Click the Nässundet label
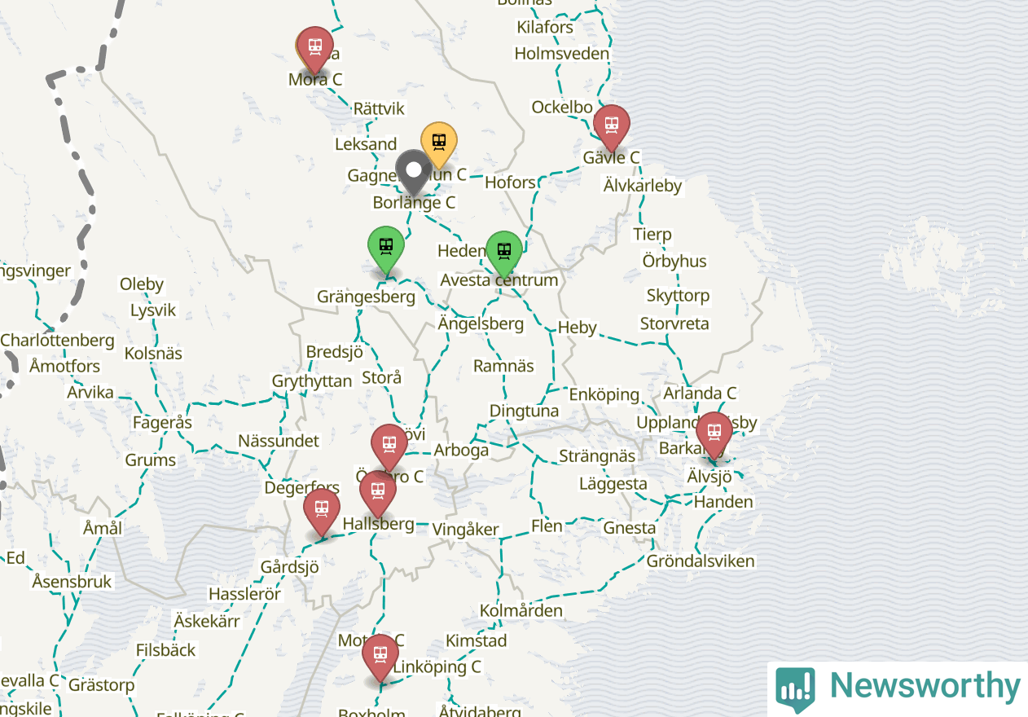Viewport: 1028px width, 717px height. pos(279,441)
